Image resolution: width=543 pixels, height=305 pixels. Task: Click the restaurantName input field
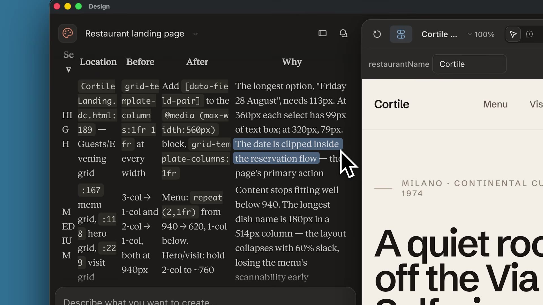point(469,64)
